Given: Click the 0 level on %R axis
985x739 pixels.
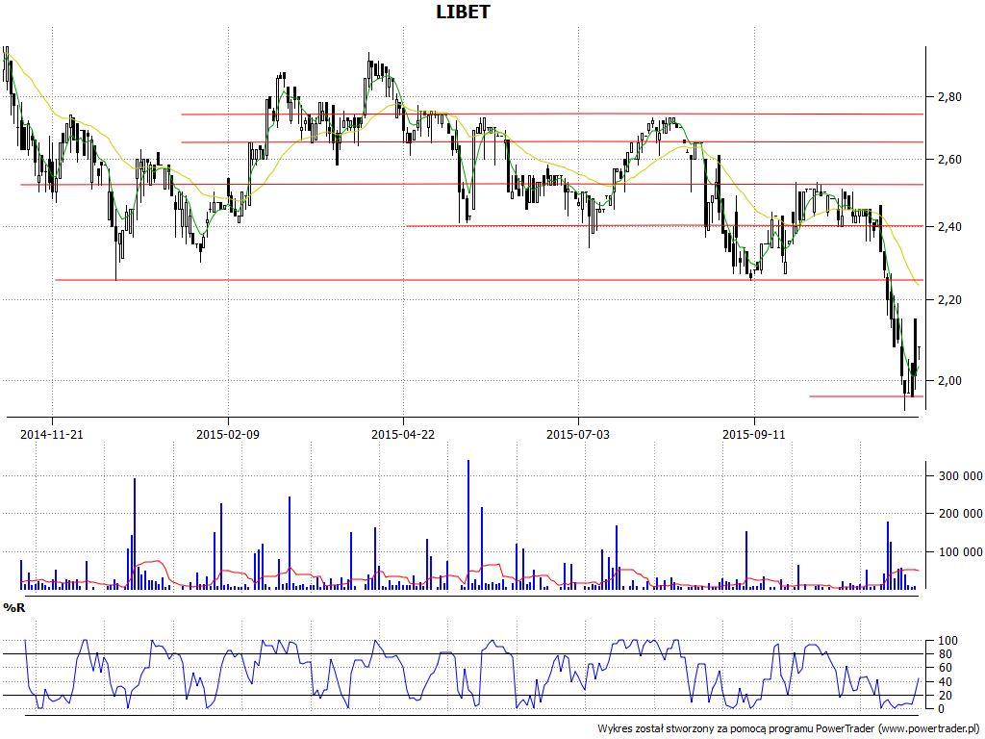Looking at the screenshot, I should [x=941, y=709].
